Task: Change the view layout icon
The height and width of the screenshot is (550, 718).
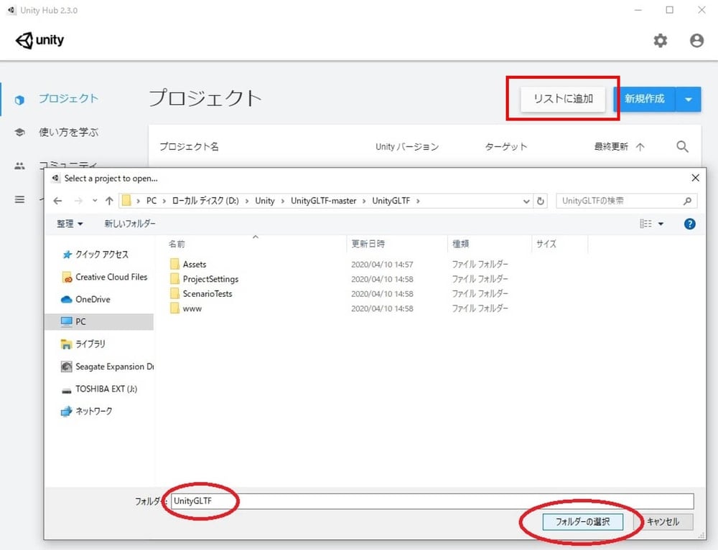Action: click(645, 224)
